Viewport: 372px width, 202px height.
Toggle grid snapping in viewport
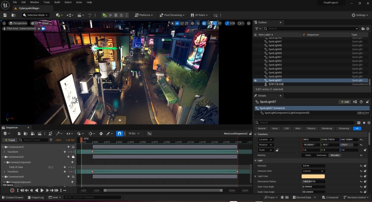[204, 23]
